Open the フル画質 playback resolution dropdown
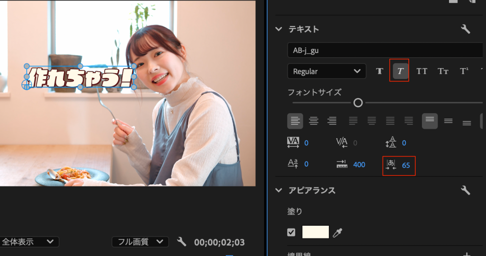 click(x=140, y=242)
